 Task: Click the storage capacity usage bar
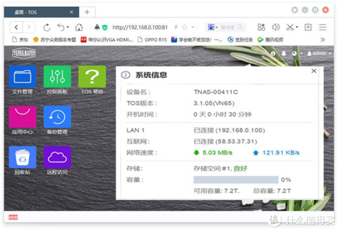point(235,180)
